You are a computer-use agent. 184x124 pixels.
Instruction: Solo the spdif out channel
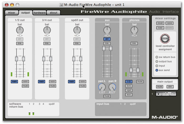[83, 81]
